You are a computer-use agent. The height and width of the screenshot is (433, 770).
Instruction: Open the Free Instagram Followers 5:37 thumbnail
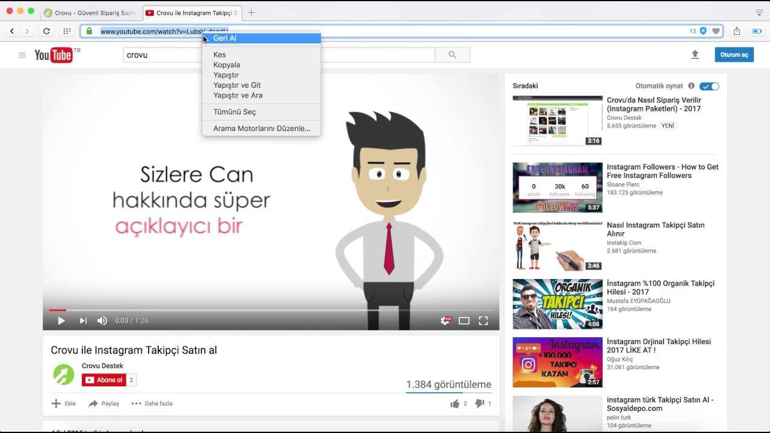point(557,188)
